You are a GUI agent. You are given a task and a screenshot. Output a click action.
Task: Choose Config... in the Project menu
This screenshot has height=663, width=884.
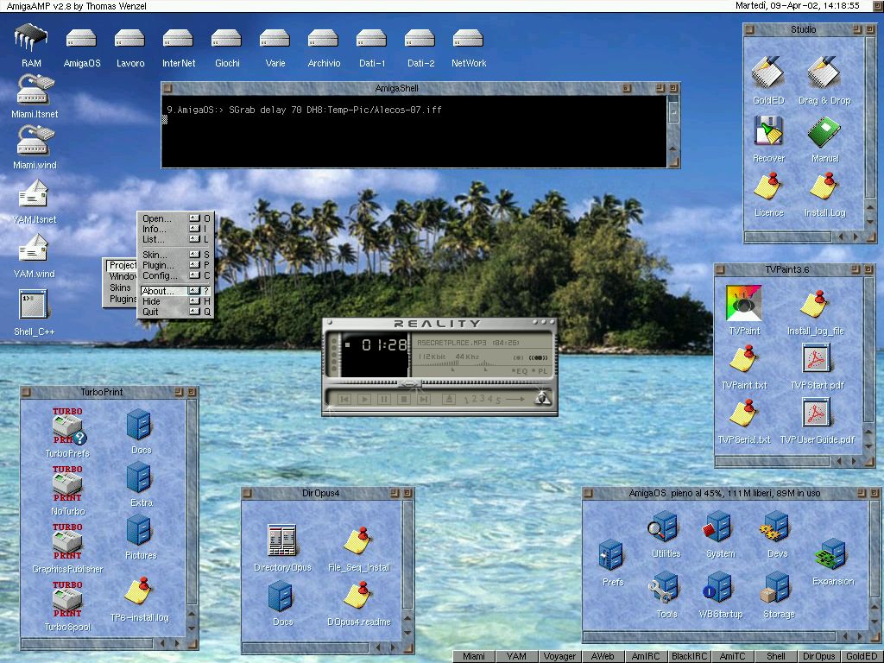(160, 275)
